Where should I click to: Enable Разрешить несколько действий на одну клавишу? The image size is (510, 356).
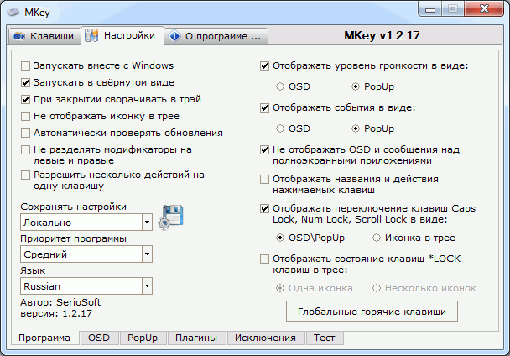[25, 175]
